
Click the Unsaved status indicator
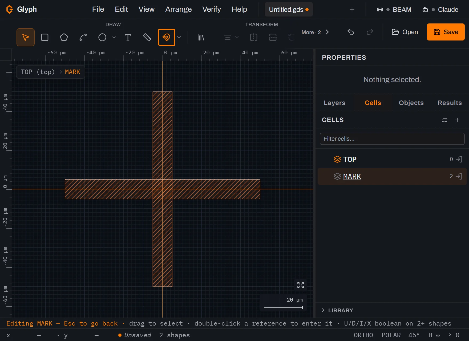pyautogui.click(x=135, y=335)
